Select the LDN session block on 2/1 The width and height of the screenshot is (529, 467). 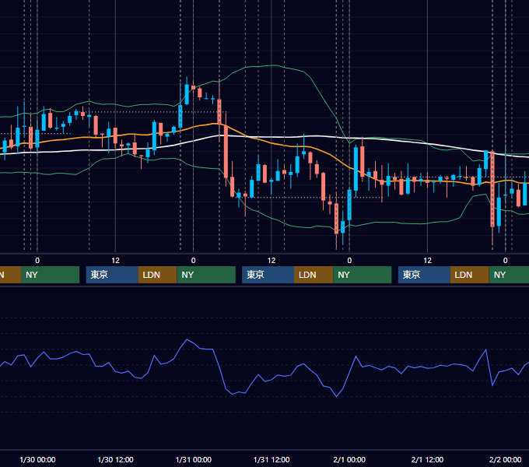click(x=470, y=275)
